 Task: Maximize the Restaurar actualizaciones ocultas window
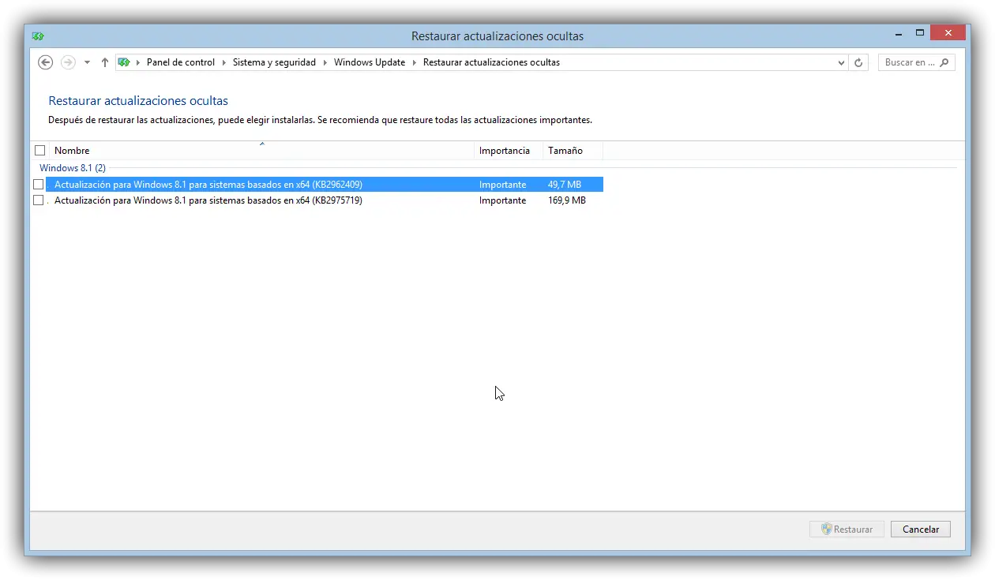[920, 34]
